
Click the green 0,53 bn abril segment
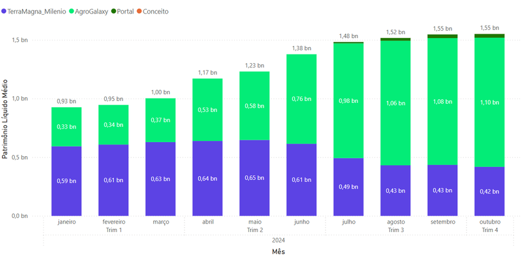pos(207,110)
